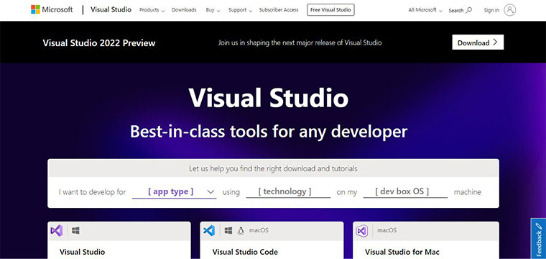Open the app type dropdown
This screenshot has width=546, height=259.
click(x=174, y=191)
